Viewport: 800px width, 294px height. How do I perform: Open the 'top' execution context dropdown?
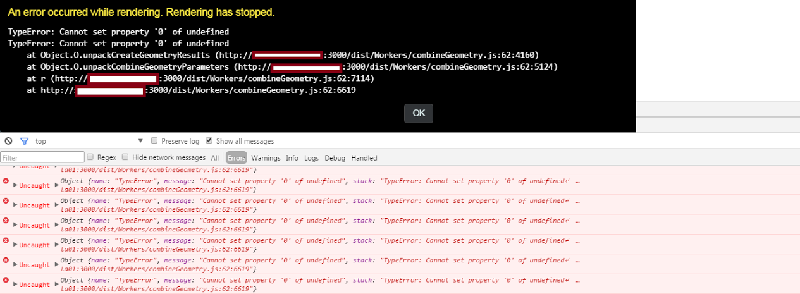tap(89, 141)
